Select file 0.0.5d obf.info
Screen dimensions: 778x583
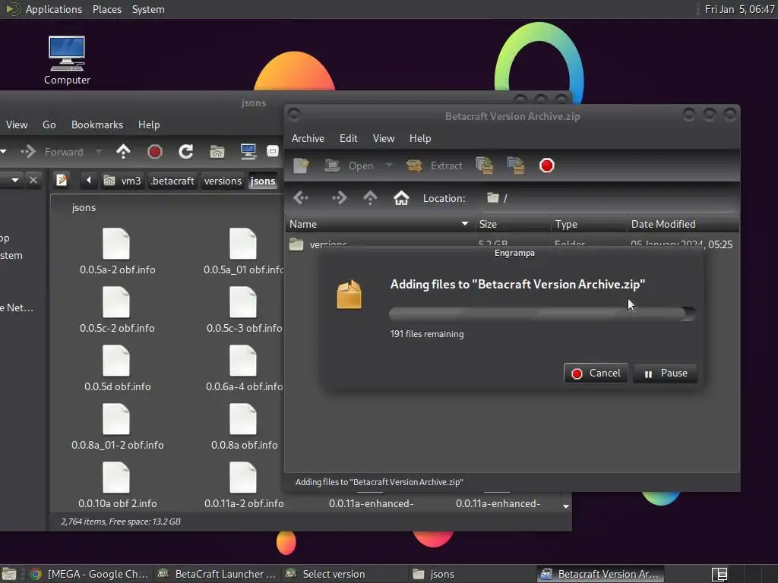(117, 368)
